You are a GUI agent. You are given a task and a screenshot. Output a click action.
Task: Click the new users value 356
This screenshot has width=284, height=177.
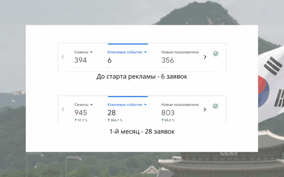click(x=168, y=60)
